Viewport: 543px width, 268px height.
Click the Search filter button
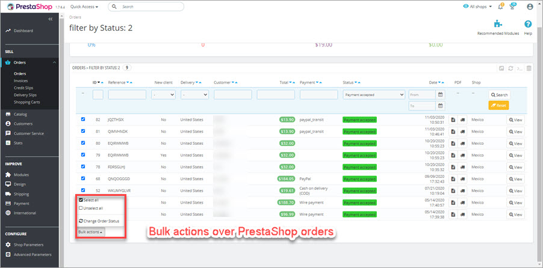tap(499, 94)
